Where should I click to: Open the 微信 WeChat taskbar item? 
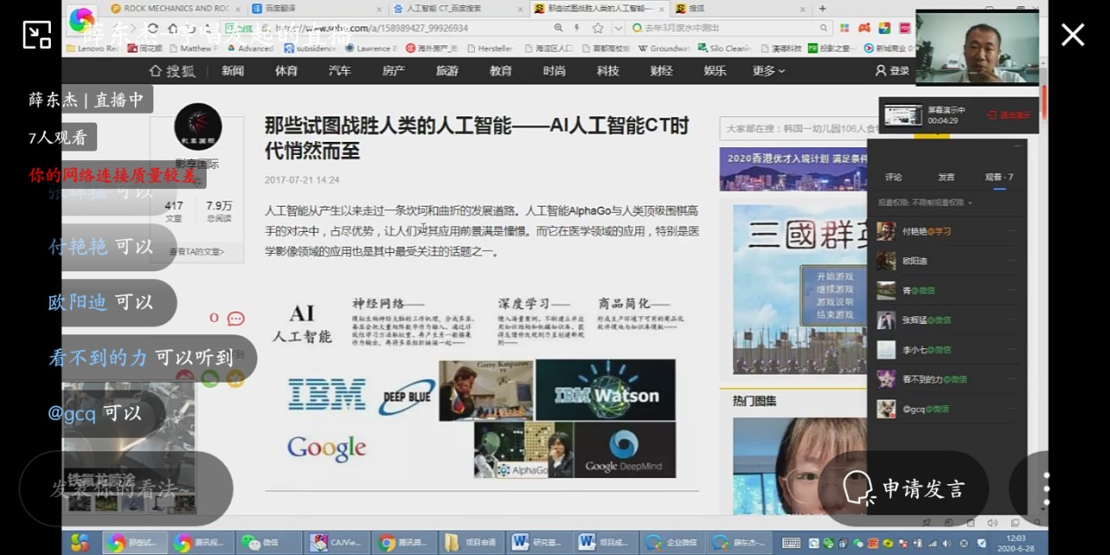click(x=268, y=543)
